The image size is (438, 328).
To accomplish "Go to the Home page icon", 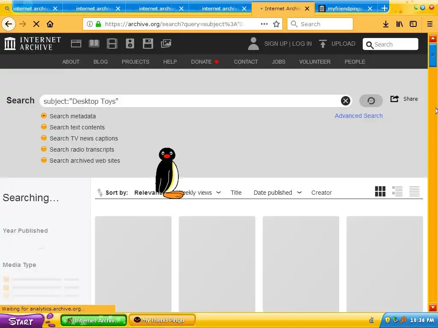I will pyautogui.click(x=50, y=24).
